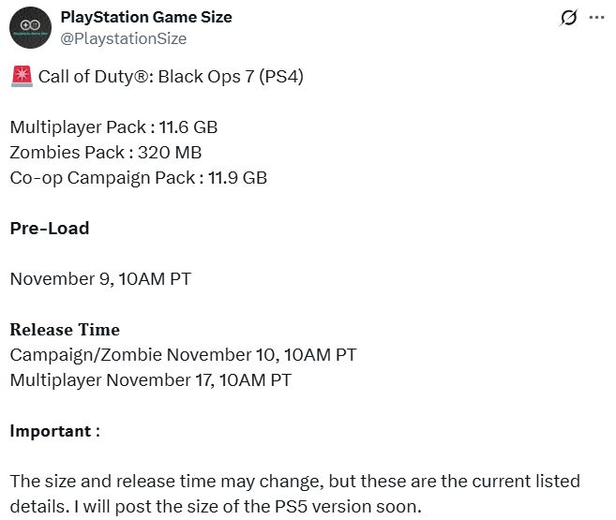616x520 pixels.
Task: Click the Pre-Load heading
Action: 49,228
